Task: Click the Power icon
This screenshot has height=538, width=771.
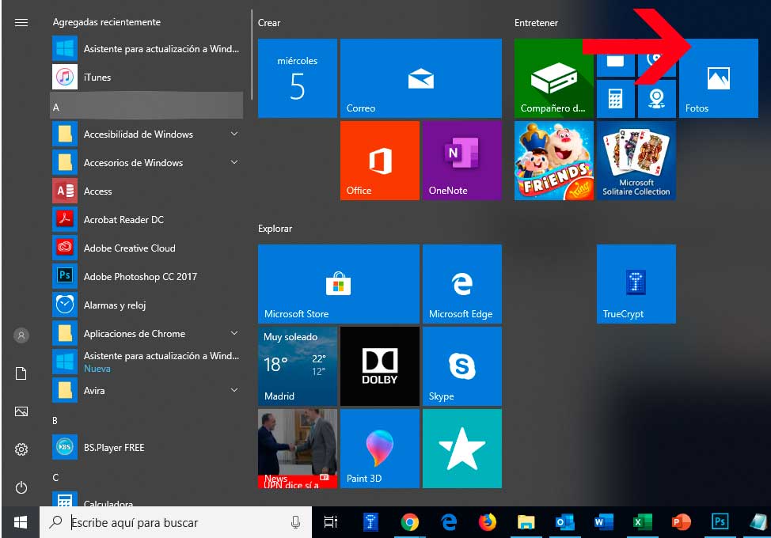Action: tap(21, 487)
